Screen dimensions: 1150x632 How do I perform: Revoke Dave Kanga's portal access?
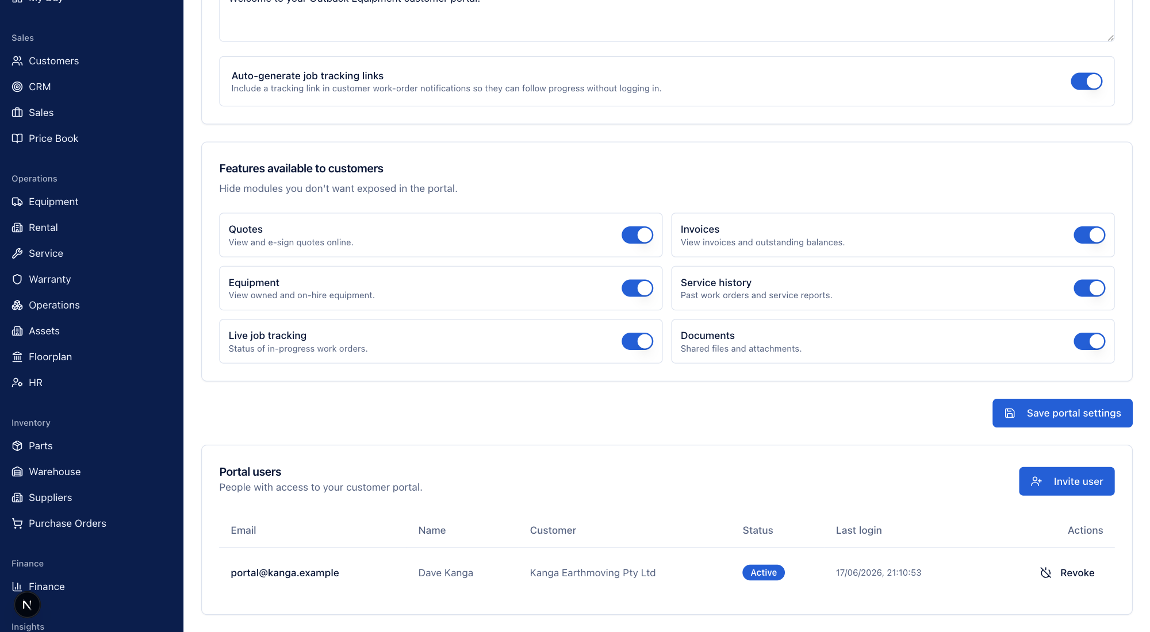tap(1067, 573)
